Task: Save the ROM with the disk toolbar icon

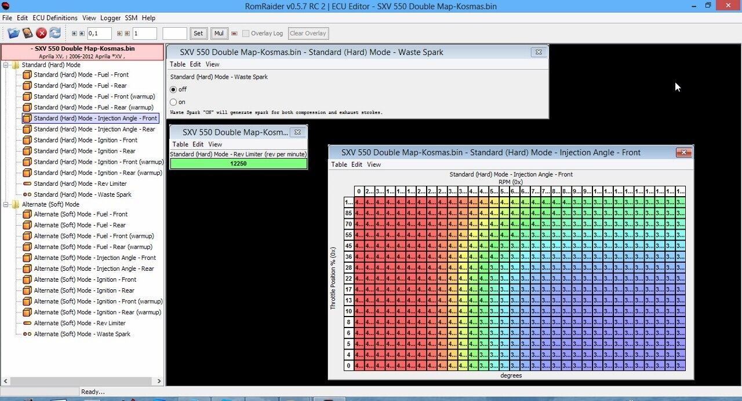Action: point(27,33)
